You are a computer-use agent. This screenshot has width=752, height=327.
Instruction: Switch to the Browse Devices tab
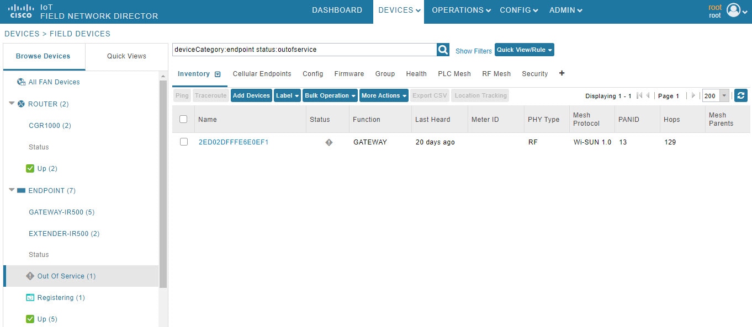point(43,56)
